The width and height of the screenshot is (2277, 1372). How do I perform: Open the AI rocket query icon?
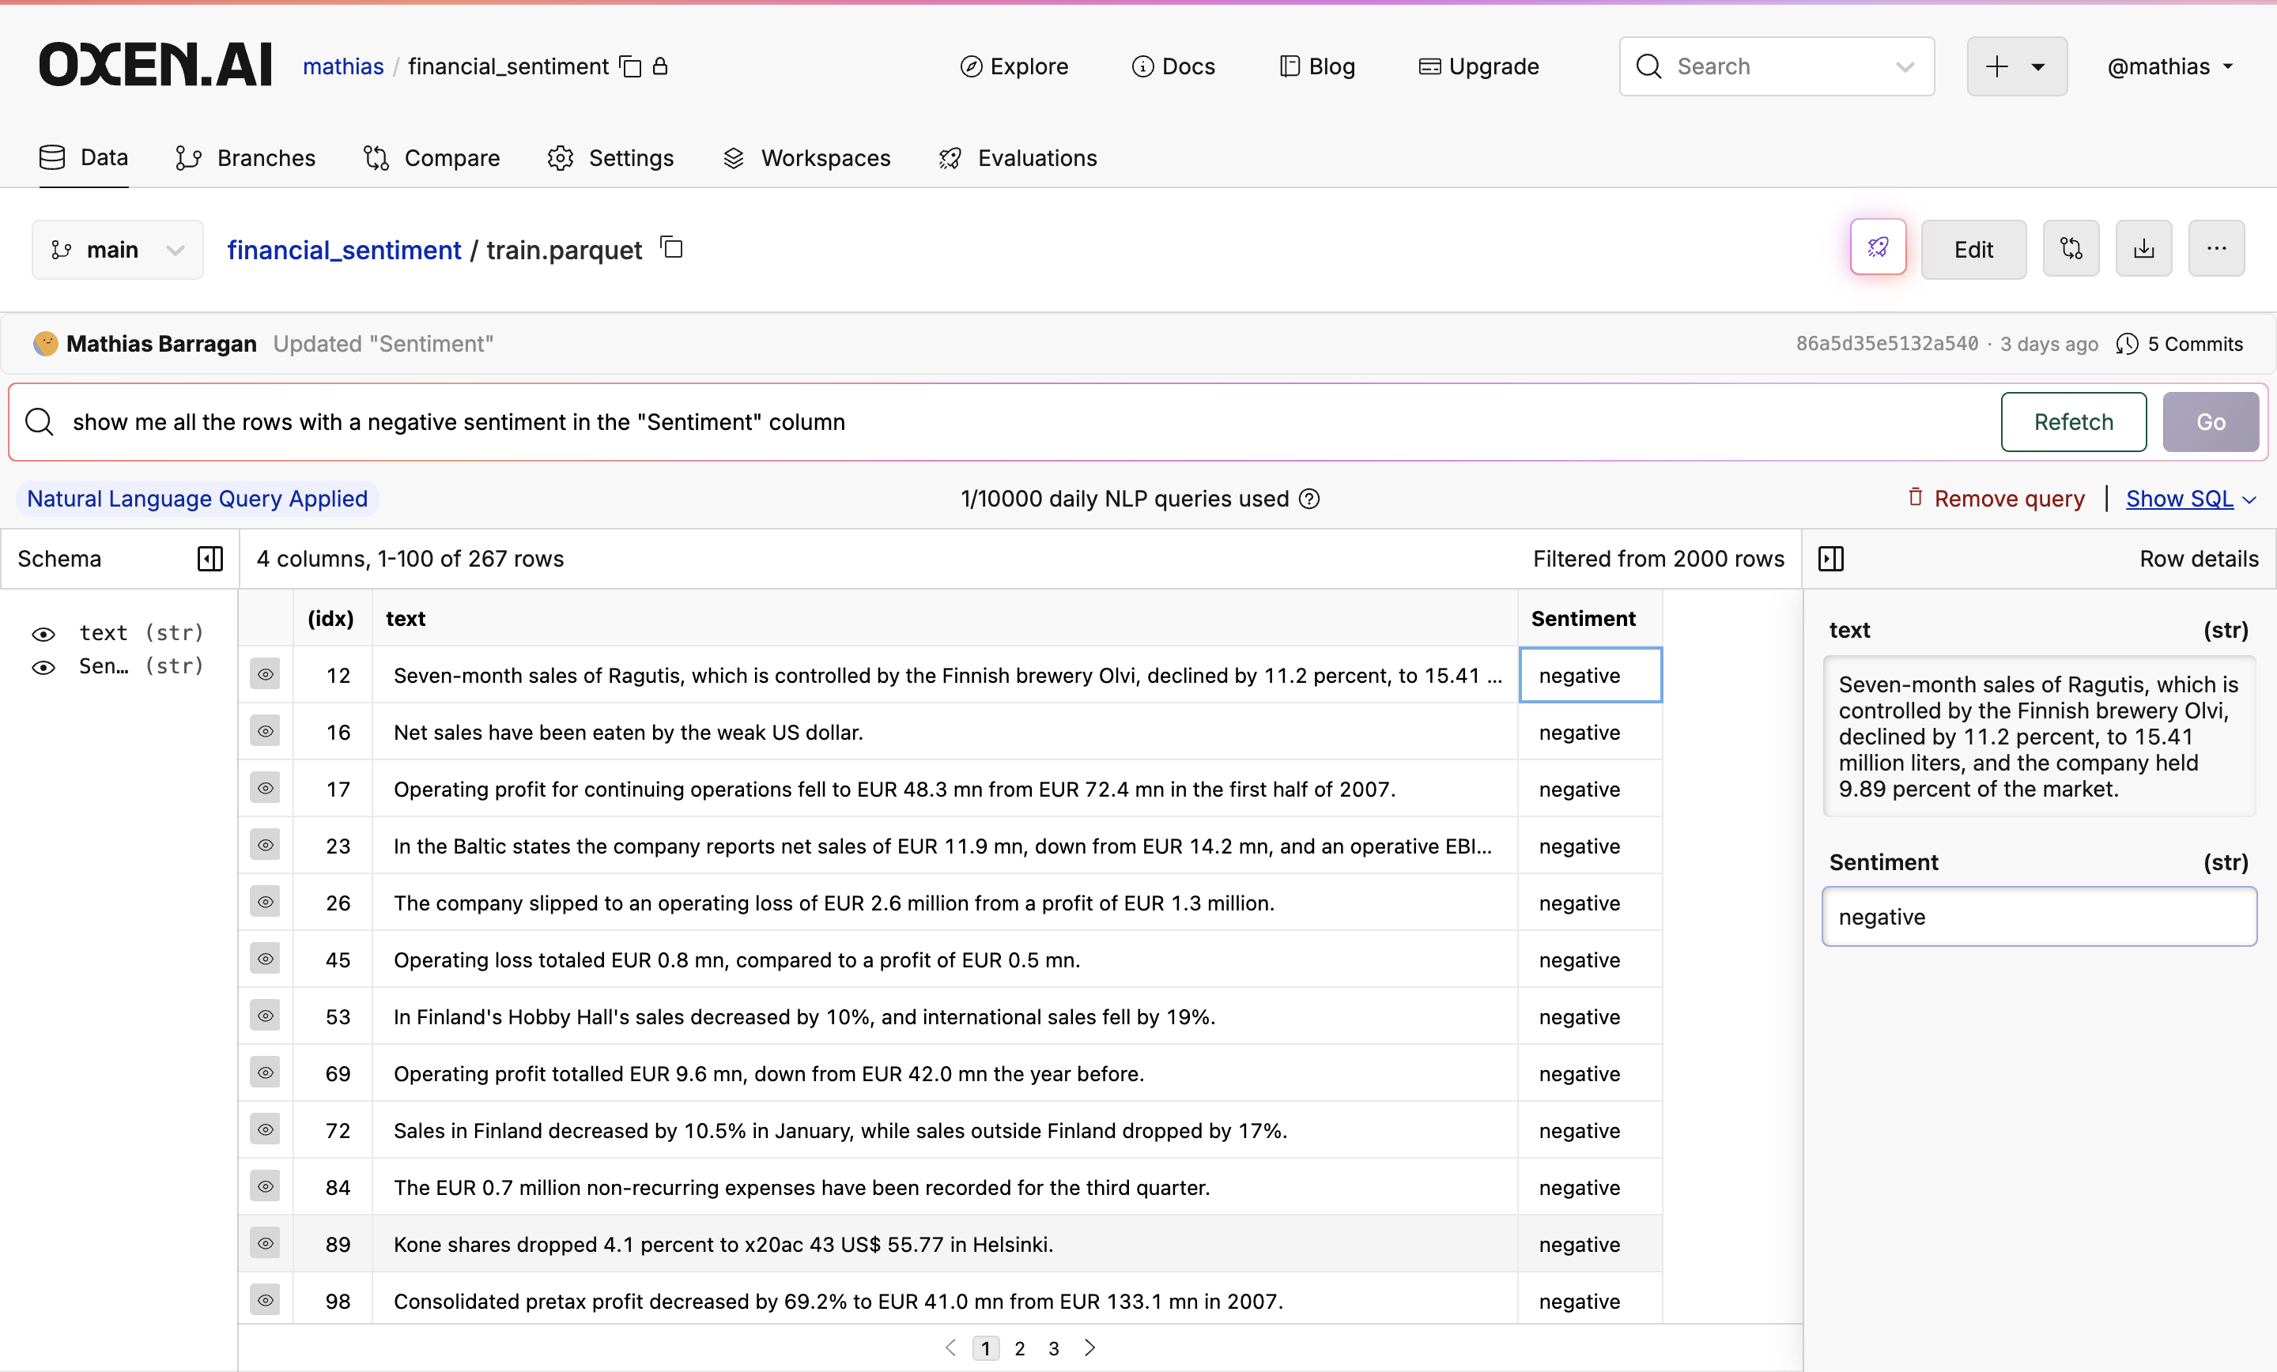(x=1877, y=247)
